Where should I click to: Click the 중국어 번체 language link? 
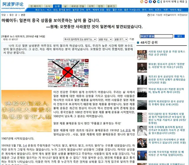170,2
